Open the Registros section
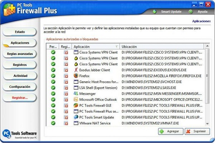Image resolution: width=215 pixels, height=143 pixels. (x=20, y=65)
